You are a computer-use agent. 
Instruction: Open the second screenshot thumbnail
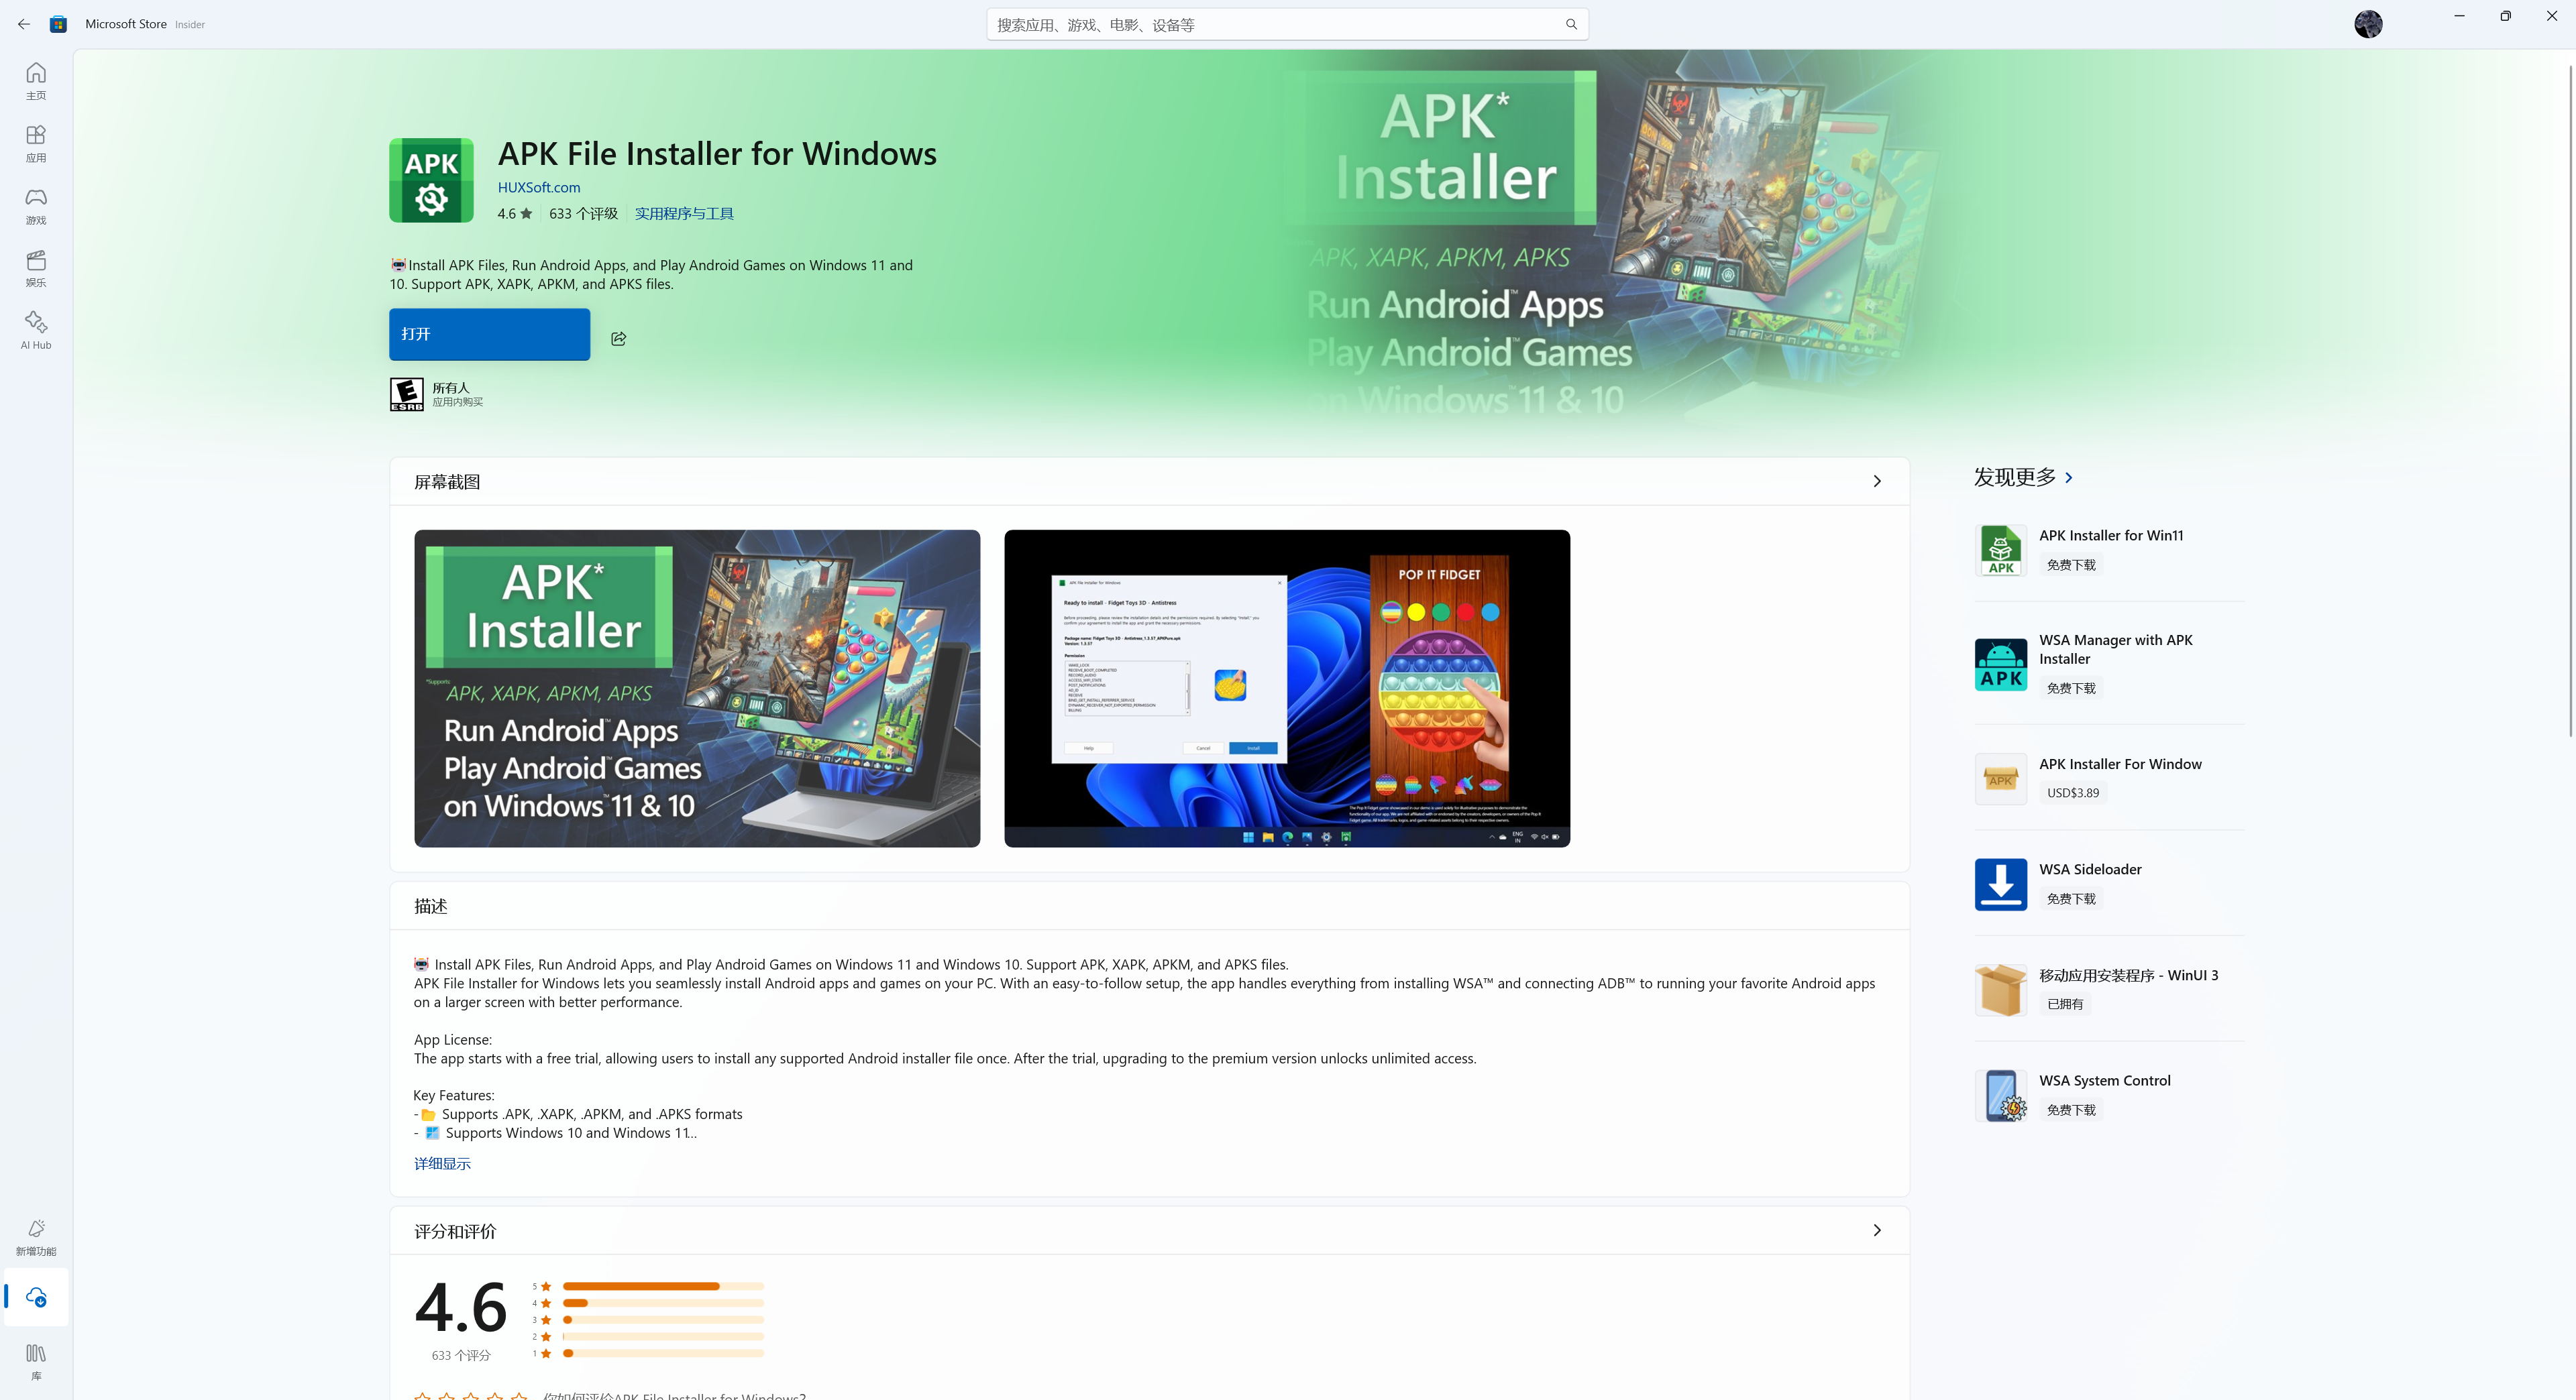point(1286,687)
